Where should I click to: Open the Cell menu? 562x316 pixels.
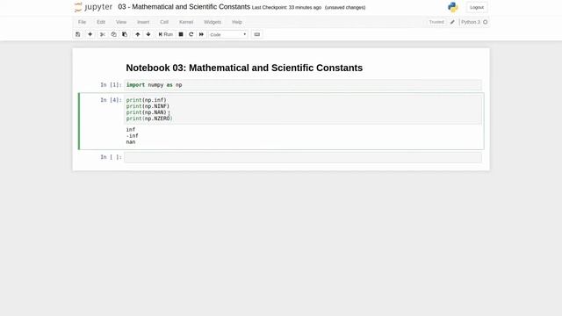[164, 22]
